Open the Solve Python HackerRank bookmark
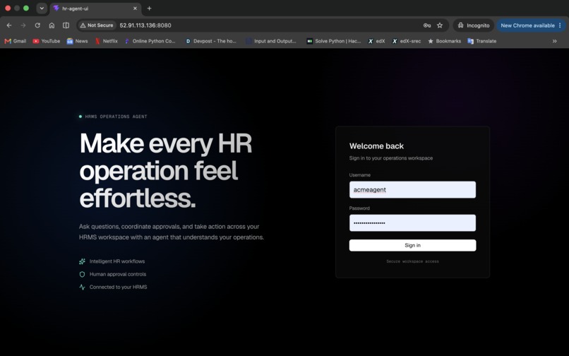Screen dimensions: 569x356 pyautogui.click(x=334, y=41)
